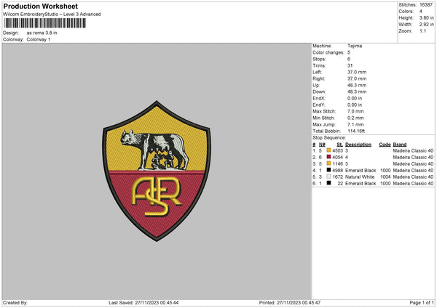
Task: Click the Zoom value 1:1
Action: (x=422, y=31)
